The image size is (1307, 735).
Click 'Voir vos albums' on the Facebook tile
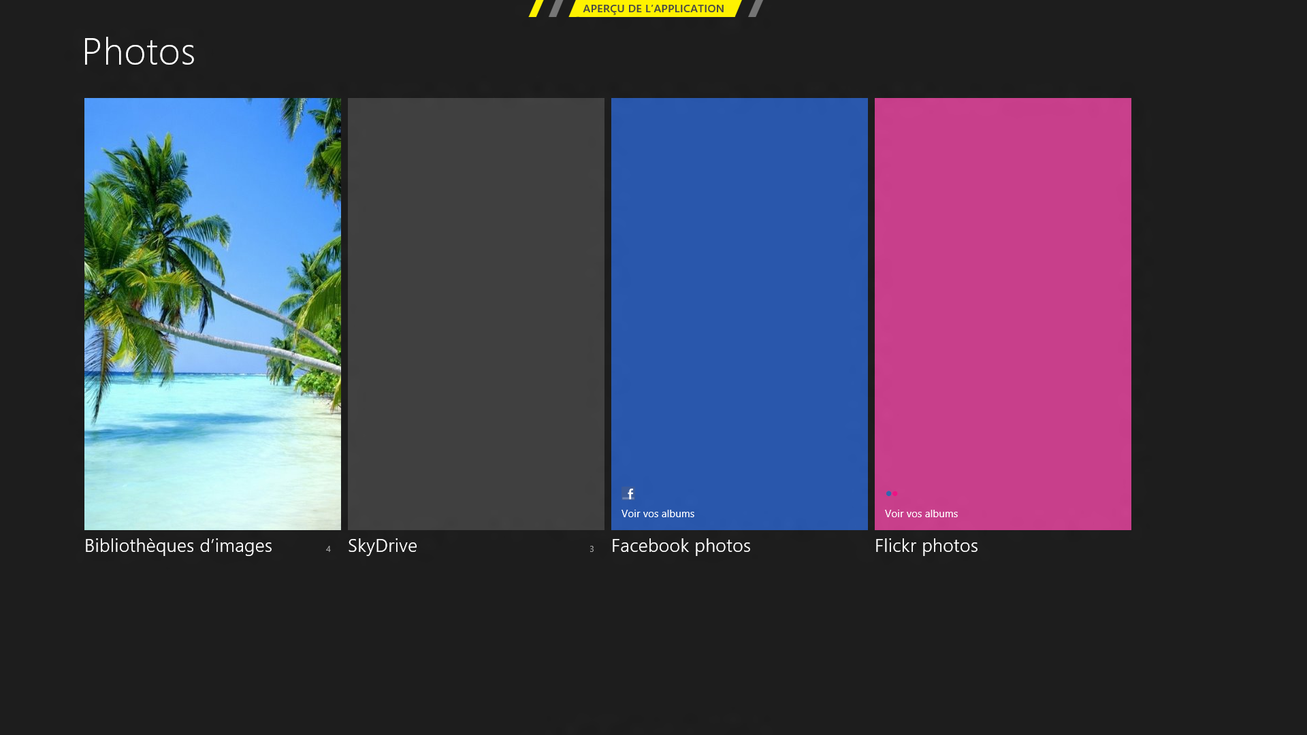click(x=658, y=514)
